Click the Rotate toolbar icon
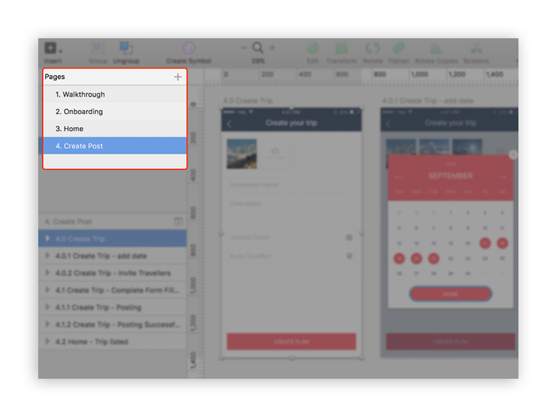556x417 pixels. [x=373, y=48]
